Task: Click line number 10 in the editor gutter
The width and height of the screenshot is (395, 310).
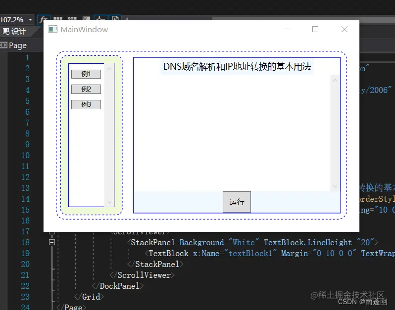Action: point(25,156)
